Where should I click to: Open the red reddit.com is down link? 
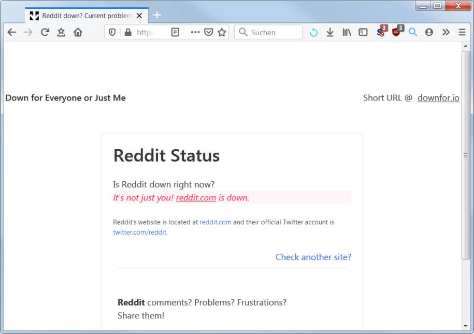196,198
